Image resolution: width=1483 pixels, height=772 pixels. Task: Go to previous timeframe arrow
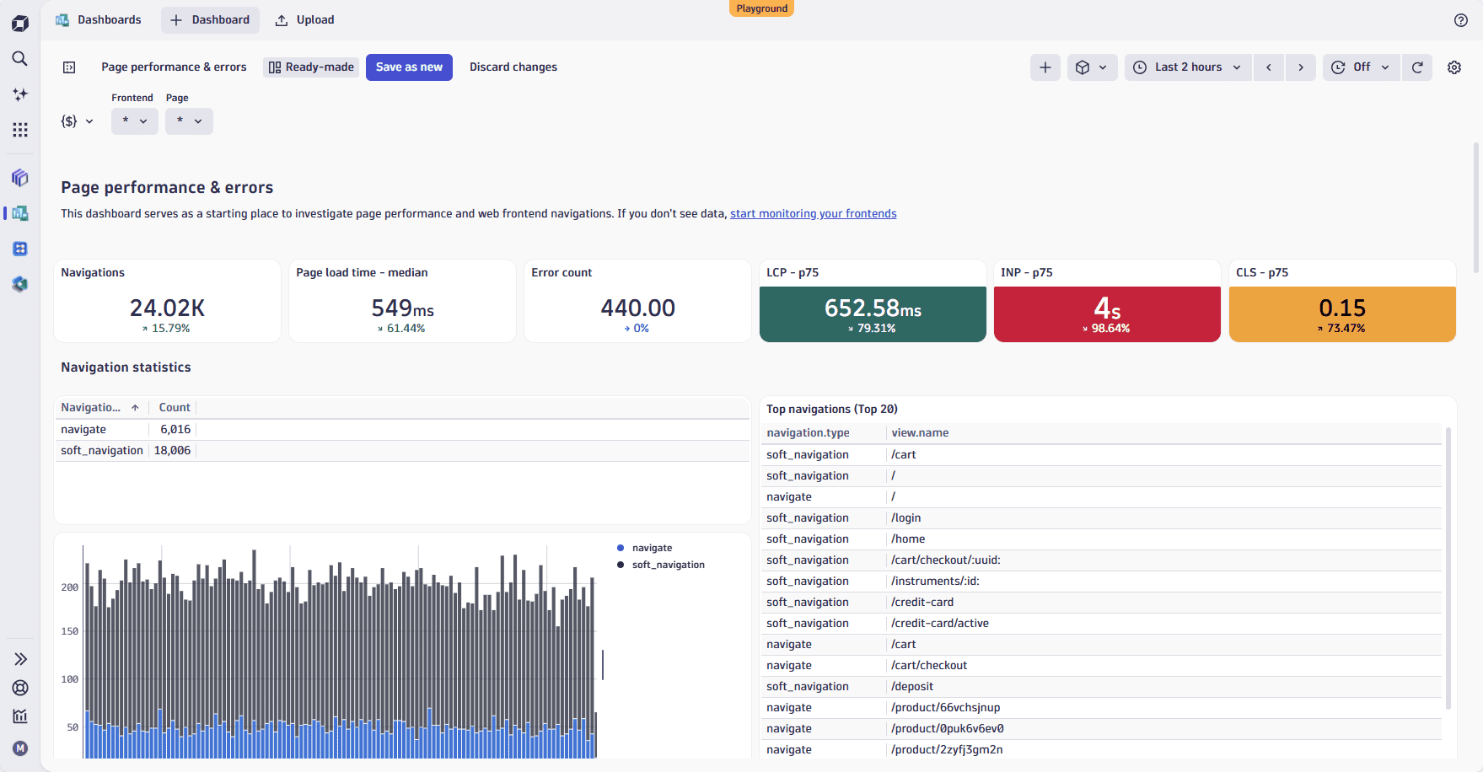tap(1268, 67)
